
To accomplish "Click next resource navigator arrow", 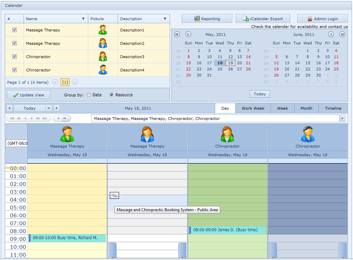I will [32, 118].
